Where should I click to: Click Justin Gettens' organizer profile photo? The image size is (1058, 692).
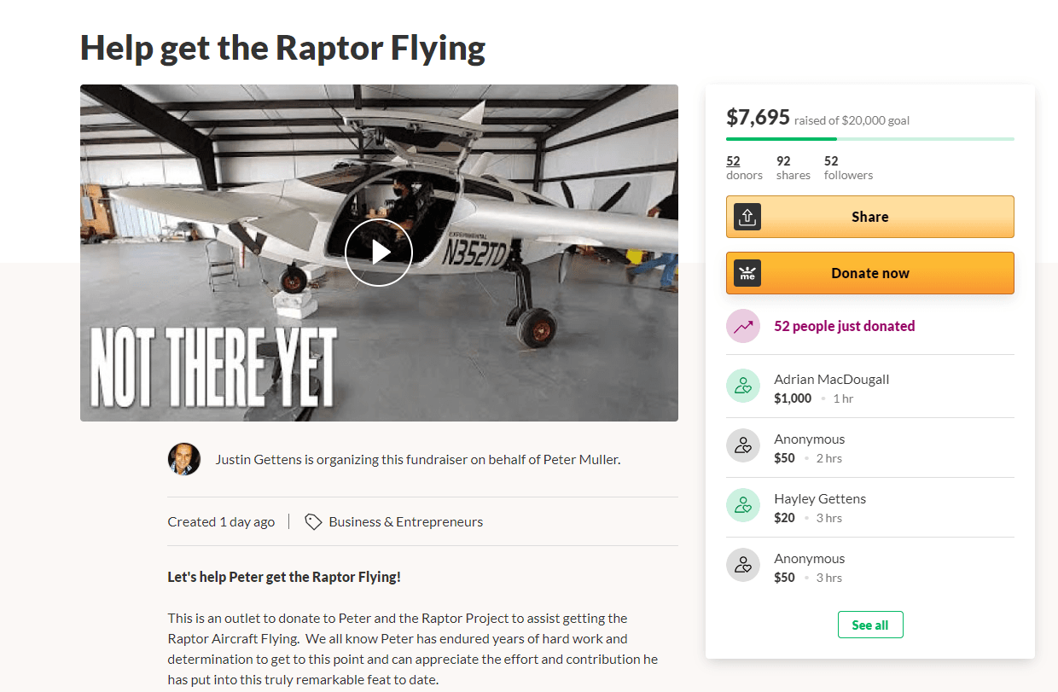click(x=184, y=459)
